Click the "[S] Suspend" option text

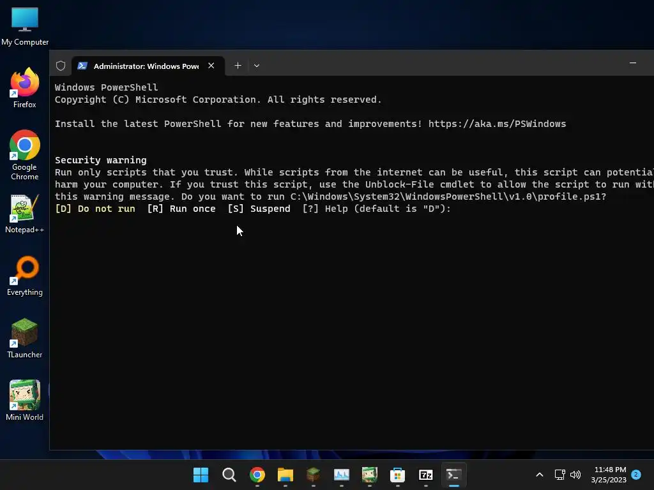[259, 209]
